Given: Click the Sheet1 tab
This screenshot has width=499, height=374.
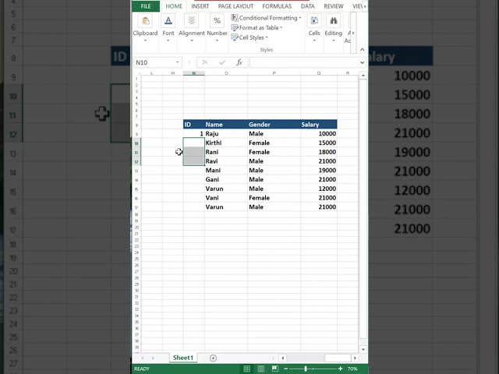Looking at the screenshot, I should (x=183, y=358).
